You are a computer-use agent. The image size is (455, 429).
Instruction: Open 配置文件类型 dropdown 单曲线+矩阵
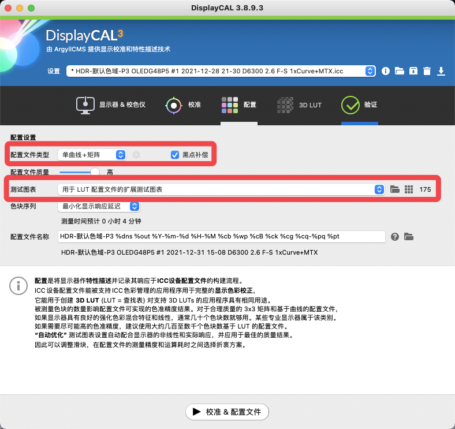click(x=92, y=155)
